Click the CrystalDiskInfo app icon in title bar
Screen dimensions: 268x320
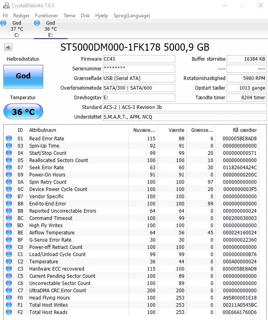6,5
